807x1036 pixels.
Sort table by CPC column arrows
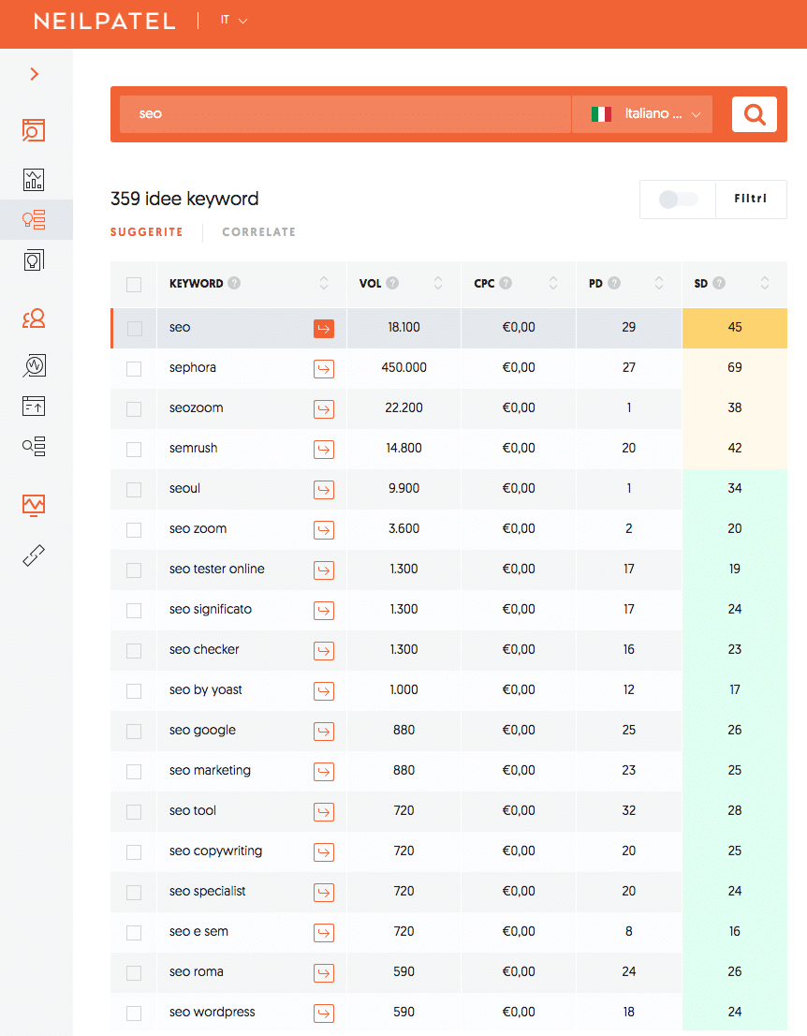pos(553,283)
